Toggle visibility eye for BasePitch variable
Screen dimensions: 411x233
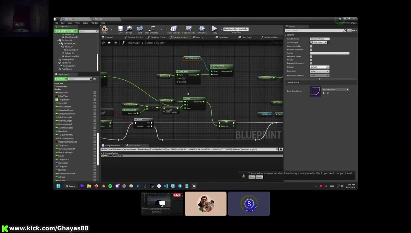pos(94,131)
